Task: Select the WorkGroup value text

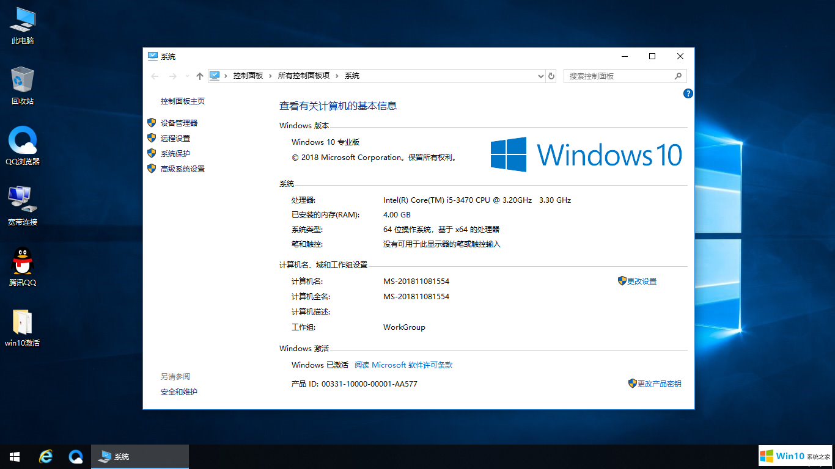Action: point(404,327)
